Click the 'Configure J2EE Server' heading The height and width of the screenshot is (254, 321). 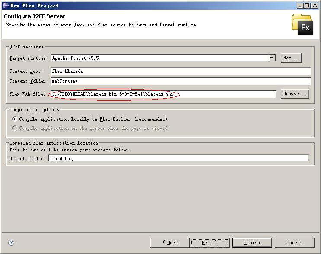35,16
